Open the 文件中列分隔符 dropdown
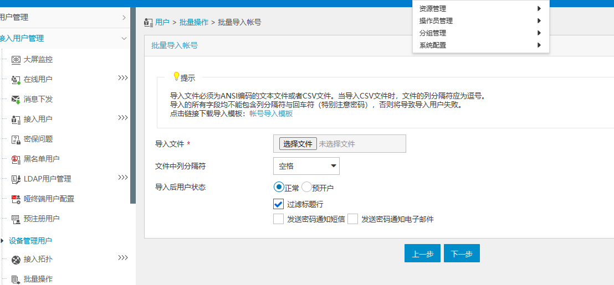The height and width of the screenshot is (285, 614). [306, 166]
